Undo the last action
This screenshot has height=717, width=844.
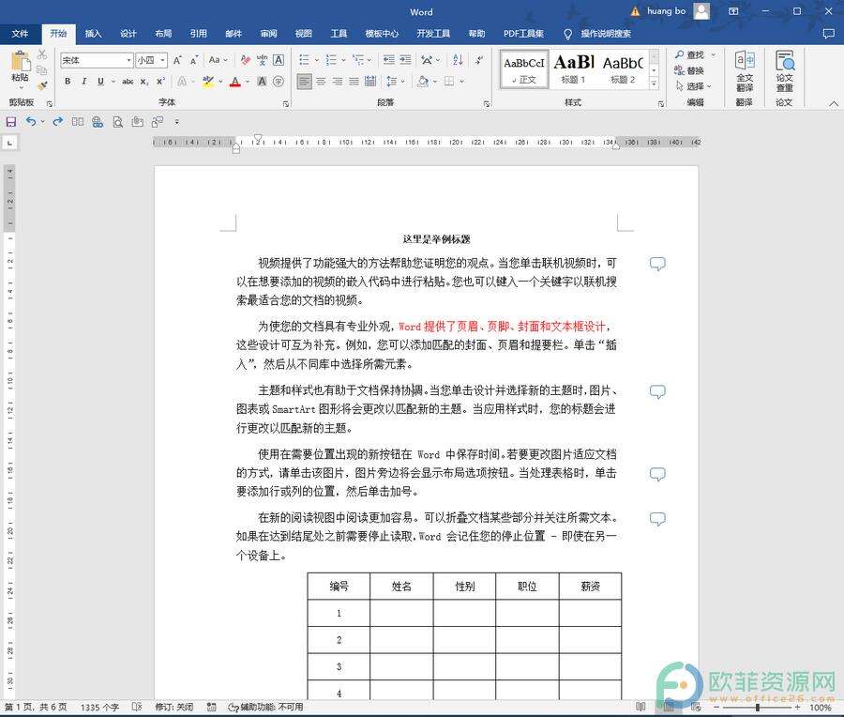(31, 122)
